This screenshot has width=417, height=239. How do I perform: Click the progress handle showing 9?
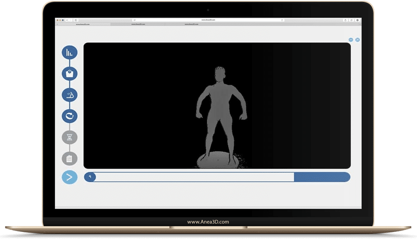point(90,177)
